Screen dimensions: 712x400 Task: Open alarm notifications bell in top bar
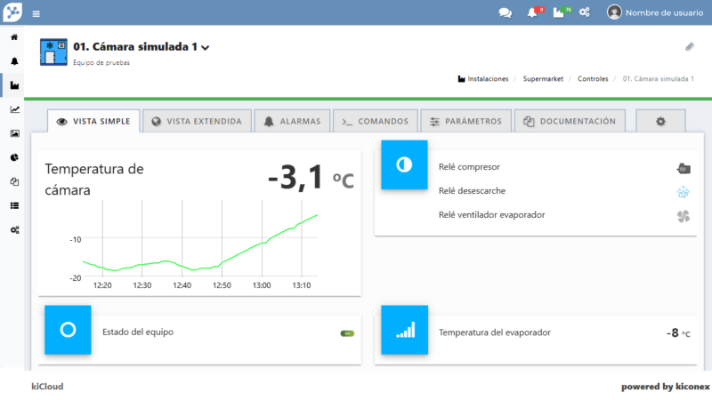533,12
